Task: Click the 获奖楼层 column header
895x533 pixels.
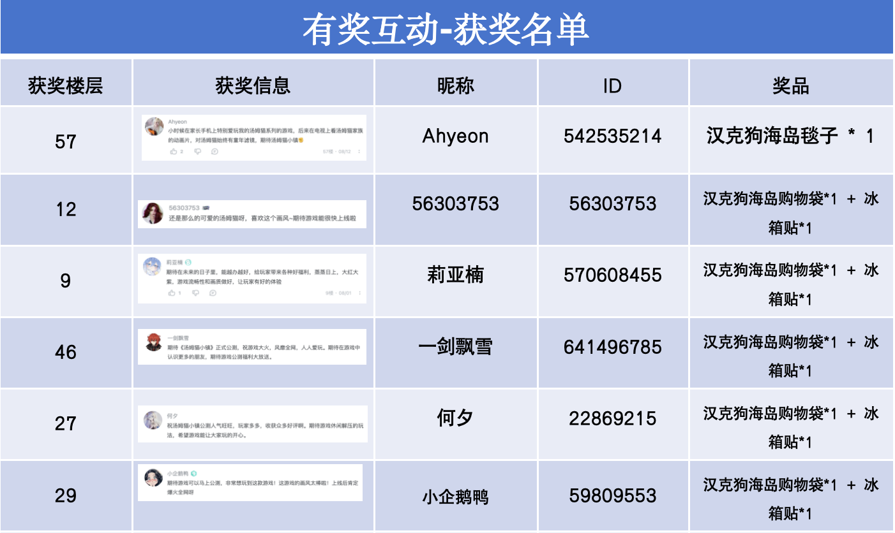Action: pyautogui.click(x=66, y=85)
